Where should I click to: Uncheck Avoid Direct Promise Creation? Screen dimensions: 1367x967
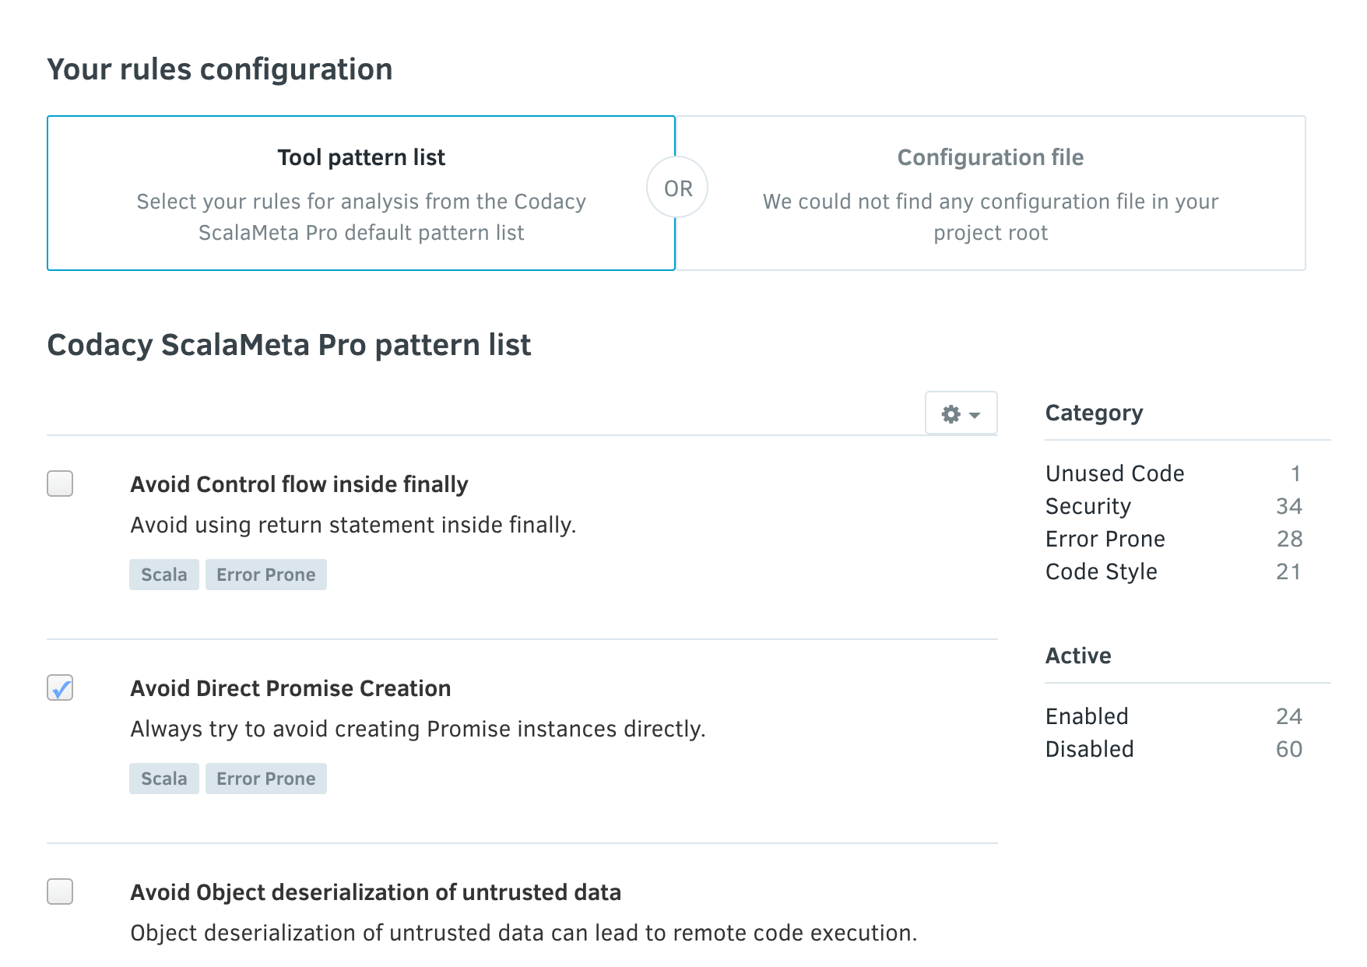pos(60,687)
